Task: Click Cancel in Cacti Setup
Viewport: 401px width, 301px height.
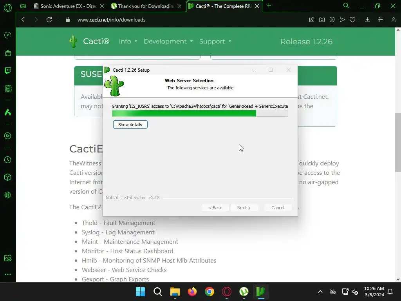Action: pos(278,208)
